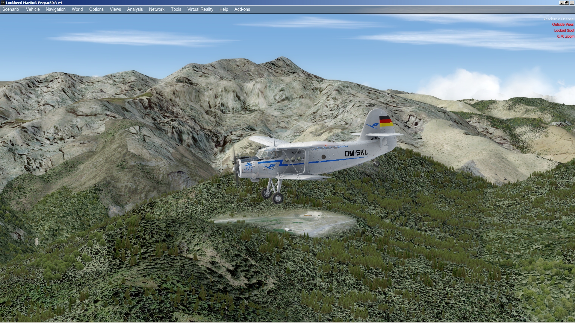Click the 'Outside View:' overlay text
Image resolution: width=575 pixels, height=323 pixels.
coord(563,25)
